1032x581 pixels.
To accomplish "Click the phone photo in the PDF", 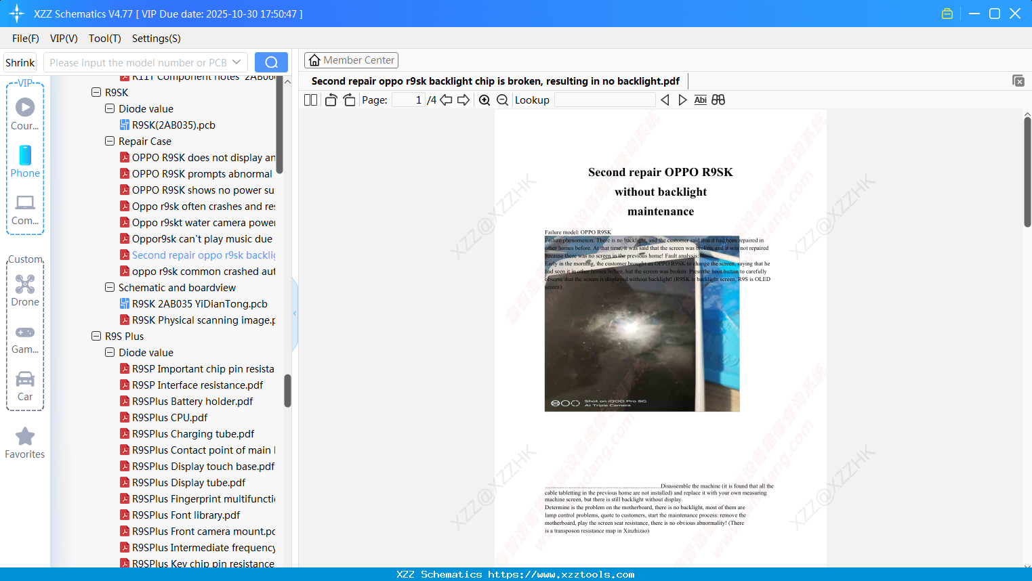I will (x=642, y=323).
